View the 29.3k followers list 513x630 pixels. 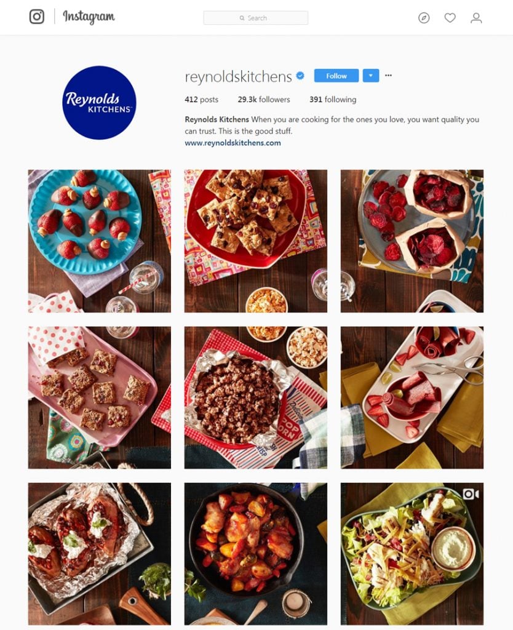263,99
